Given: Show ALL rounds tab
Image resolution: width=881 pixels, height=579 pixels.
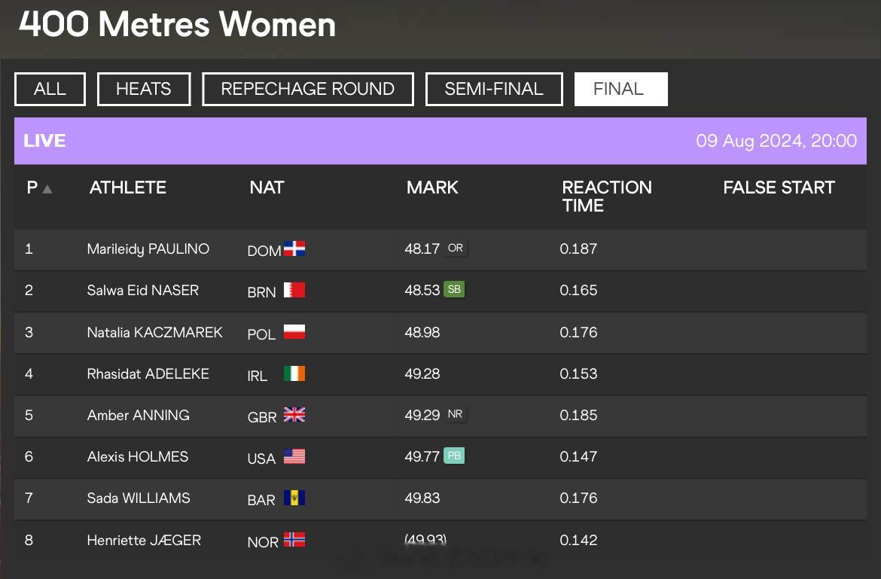Looking at the screenshot, I should pyautogui.click(x=50, y=89).
